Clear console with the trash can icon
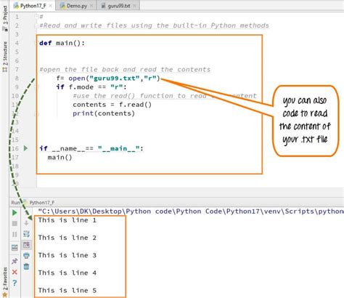 point(26,267)
